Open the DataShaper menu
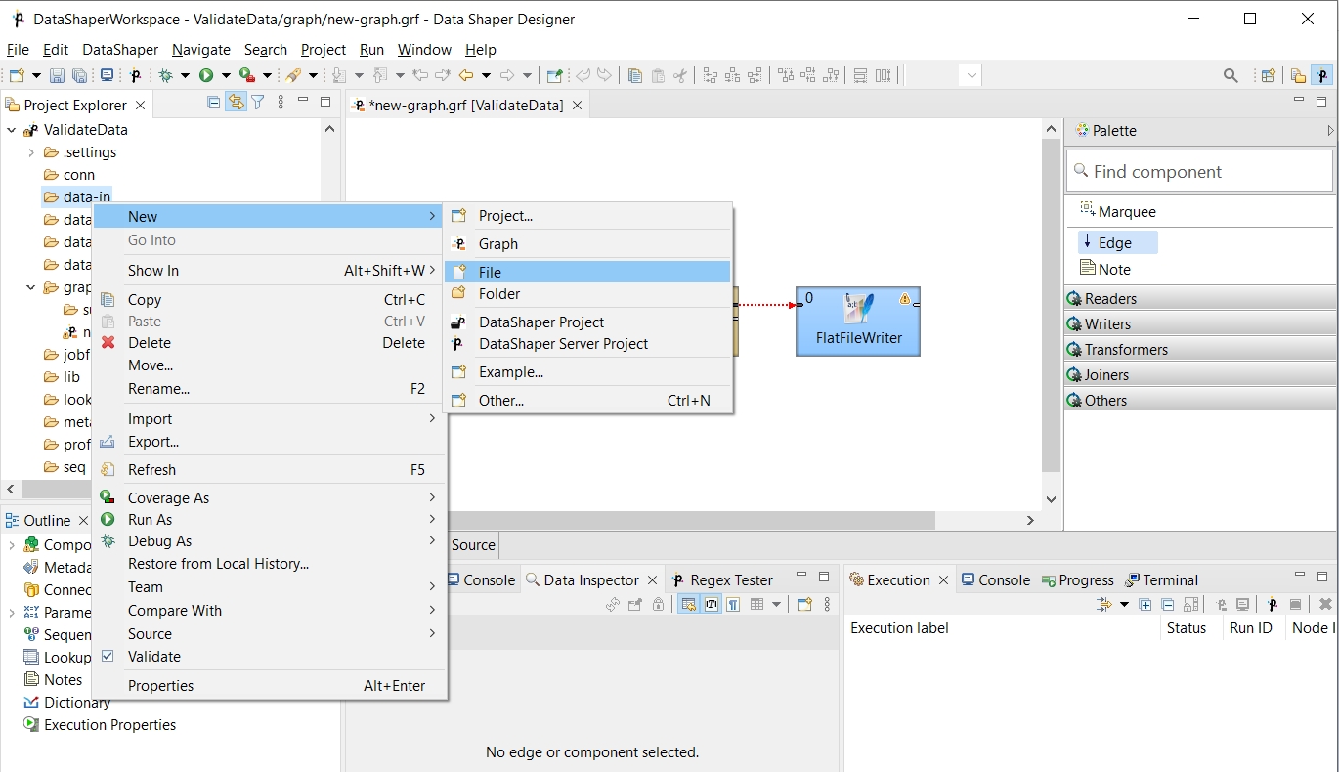1339x772 pixels. [119, 49]
